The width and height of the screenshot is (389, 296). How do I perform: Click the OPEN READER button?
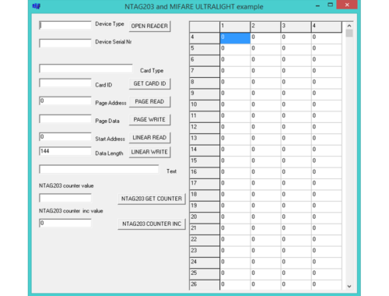click(x=149, y=26)
